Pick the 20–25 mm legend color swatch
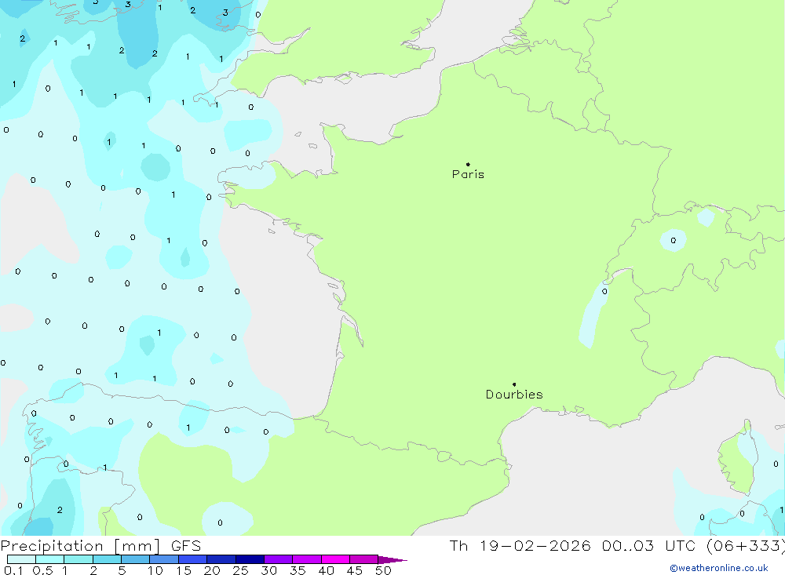The width and height of the screenshot is (785, 575). 221,559
